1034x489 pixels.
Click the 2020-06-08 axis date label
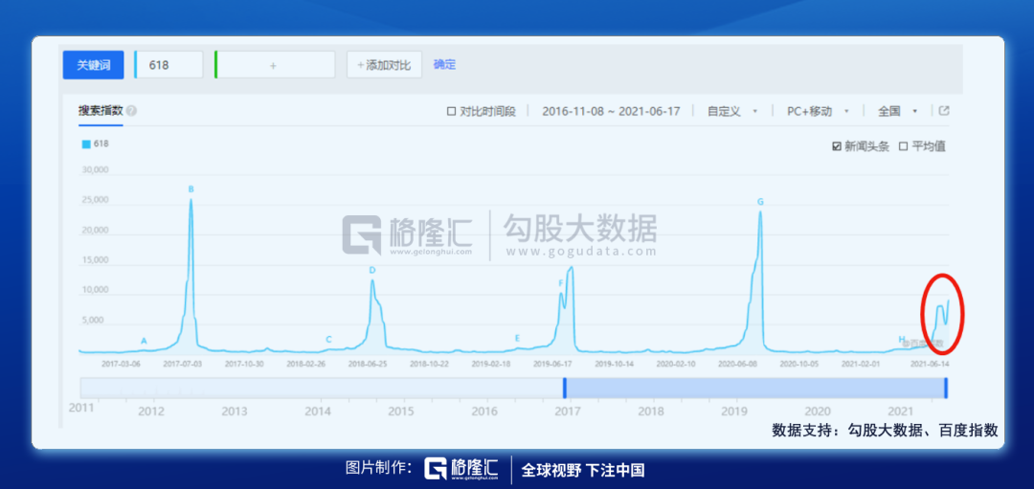[737, 364]
